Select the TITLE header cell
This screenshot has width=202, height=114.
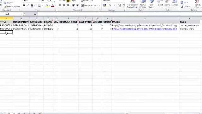pos(6,22)
